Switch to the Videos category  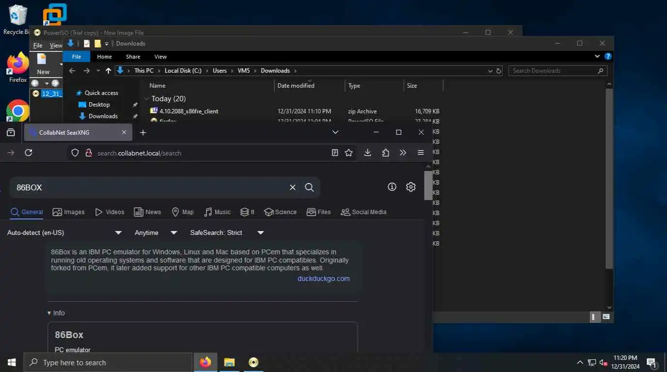pos(110,212)
